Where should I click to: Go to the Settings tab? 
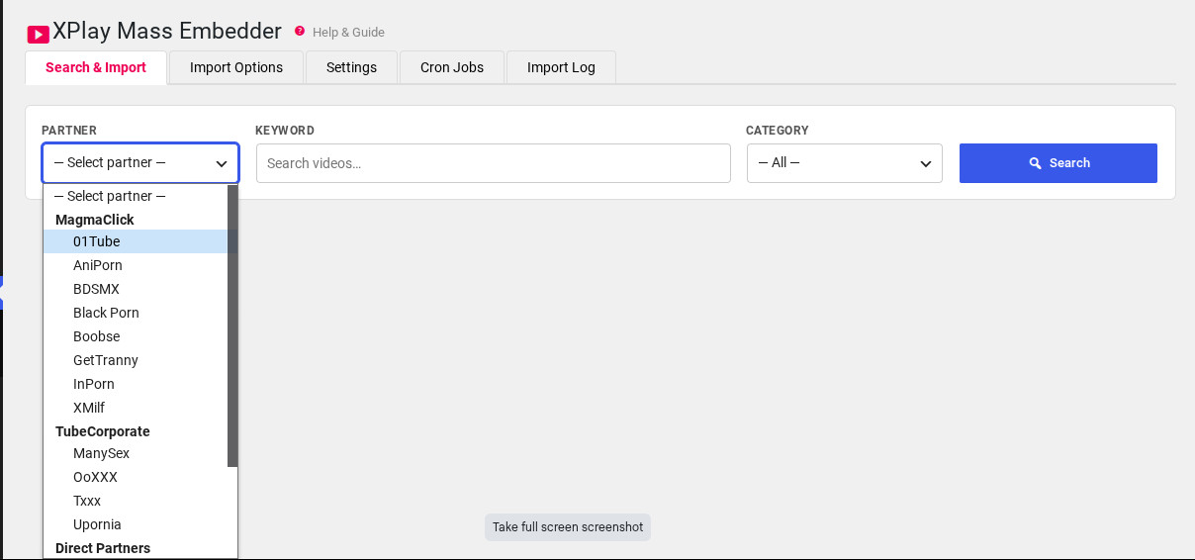coord(351,67)
